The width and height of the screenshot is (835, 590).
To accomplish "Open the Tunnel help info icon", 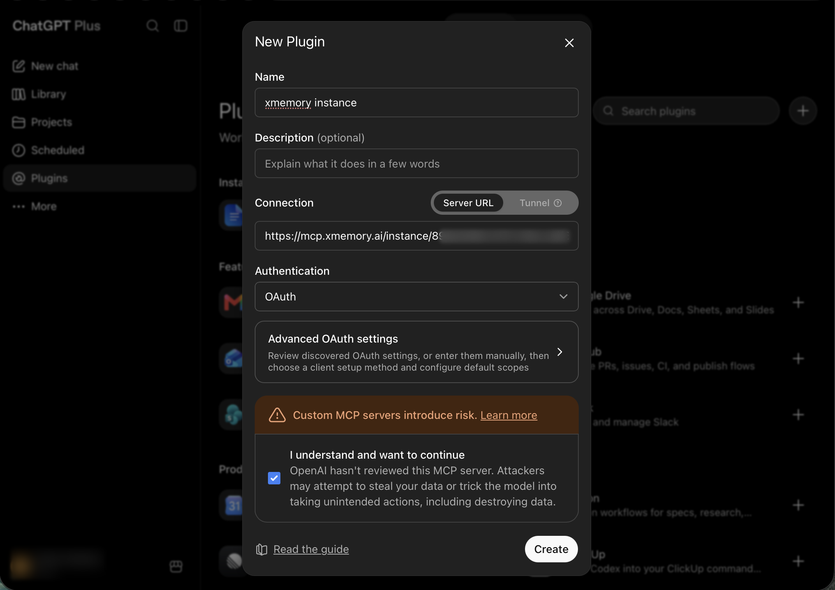I will point(558,203).
